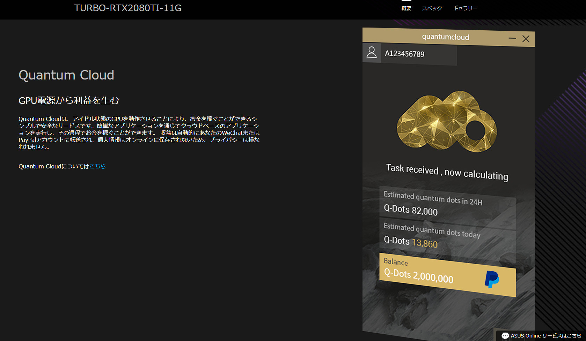Minimize the quantumcloud window
This screenshot has width=586, height=341.
tap(512, 38)
